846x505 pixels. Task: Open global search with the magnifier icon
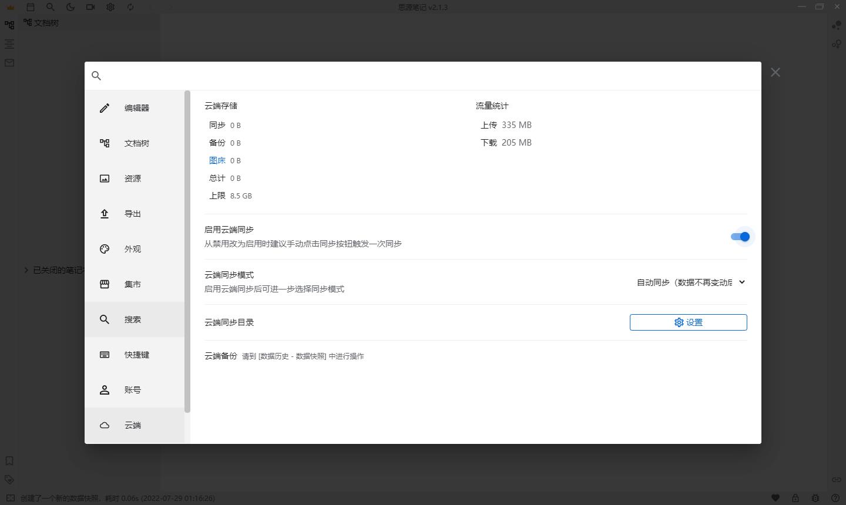coord(51,7)
